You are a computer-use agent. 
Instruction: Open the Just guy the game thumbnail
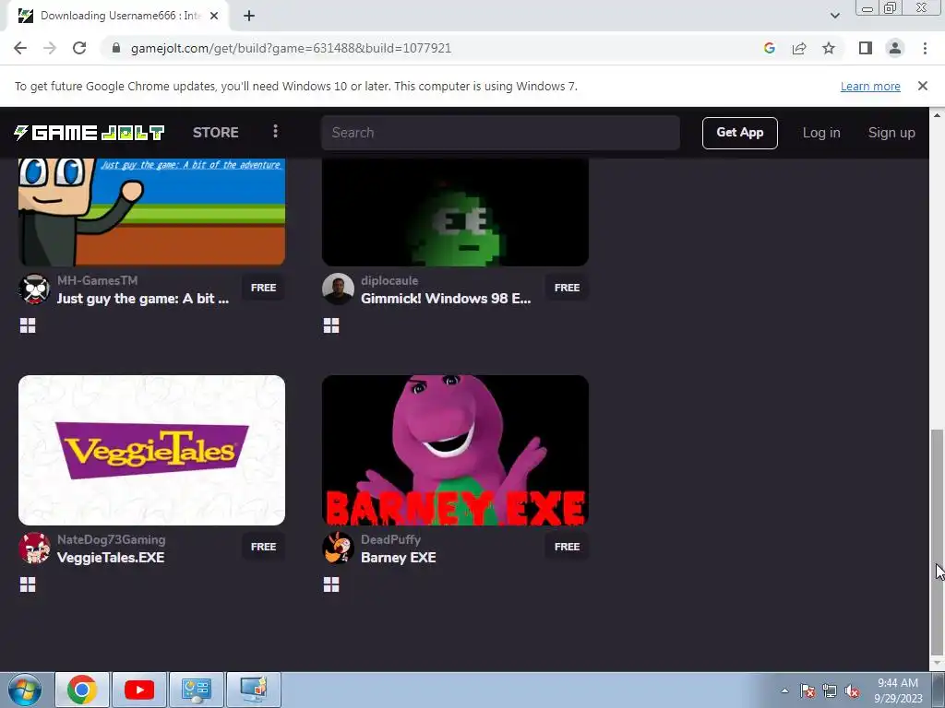[x=152, y=212]
